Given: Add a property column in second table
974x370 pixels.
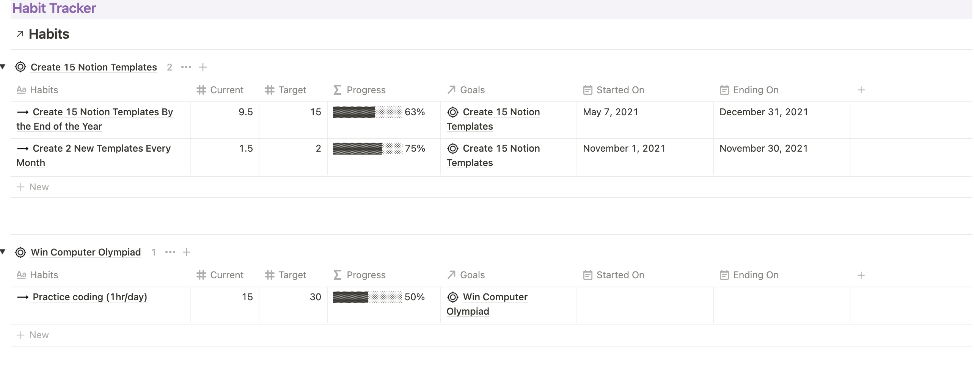Looking at the screenshot, I should (861, 275).
